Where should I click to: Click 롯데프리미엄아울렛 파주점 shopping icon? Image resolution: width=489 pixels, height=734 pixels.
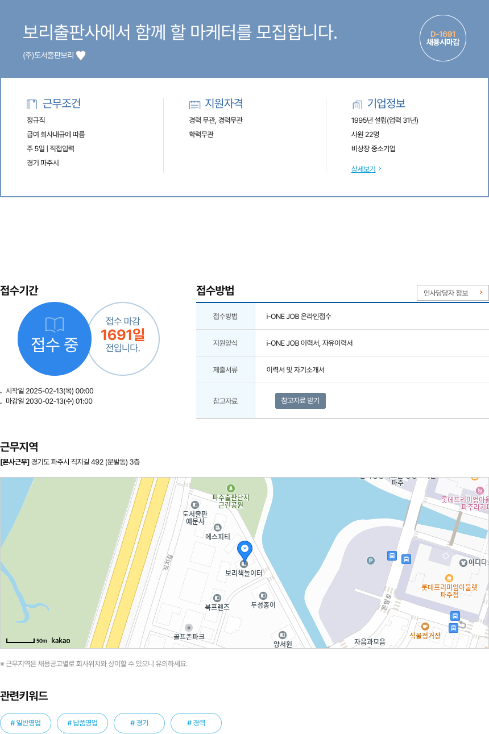[449, 578]
